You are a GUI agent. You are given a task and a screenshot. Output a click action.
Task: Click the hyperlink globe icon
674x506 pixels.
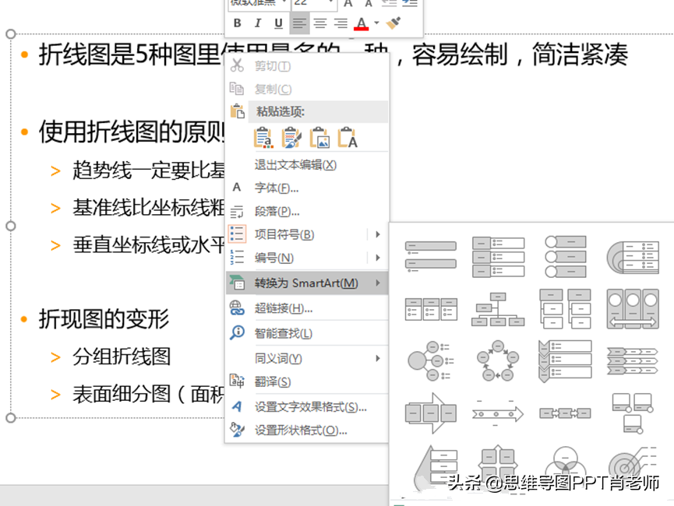click(x=237, y=308)
